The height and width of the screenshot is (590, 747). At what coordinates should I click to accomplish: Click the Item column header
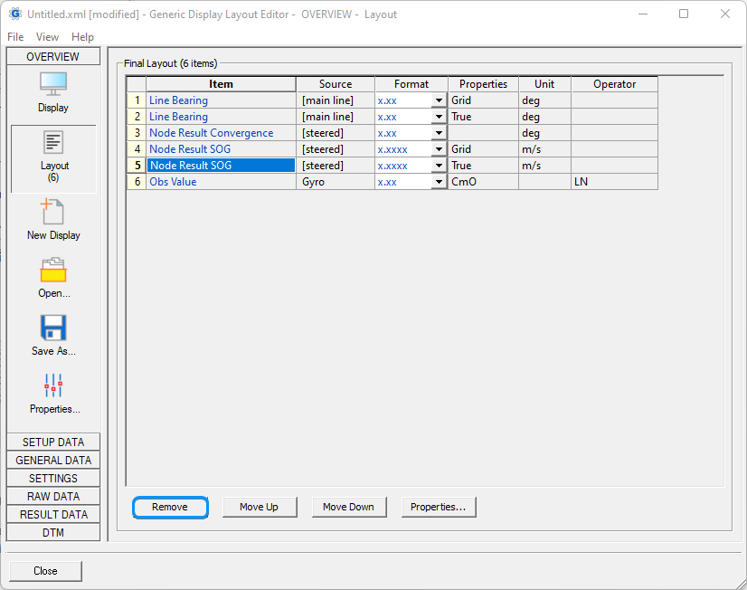[221, 84]
